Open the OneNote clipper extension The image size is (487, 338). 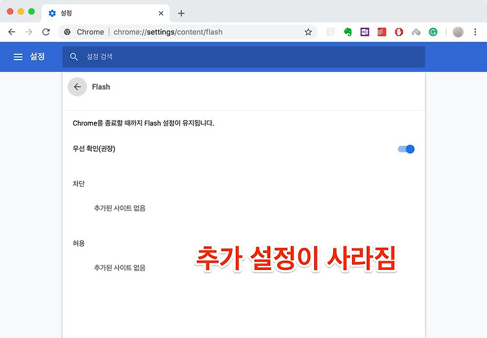[365, 32]
